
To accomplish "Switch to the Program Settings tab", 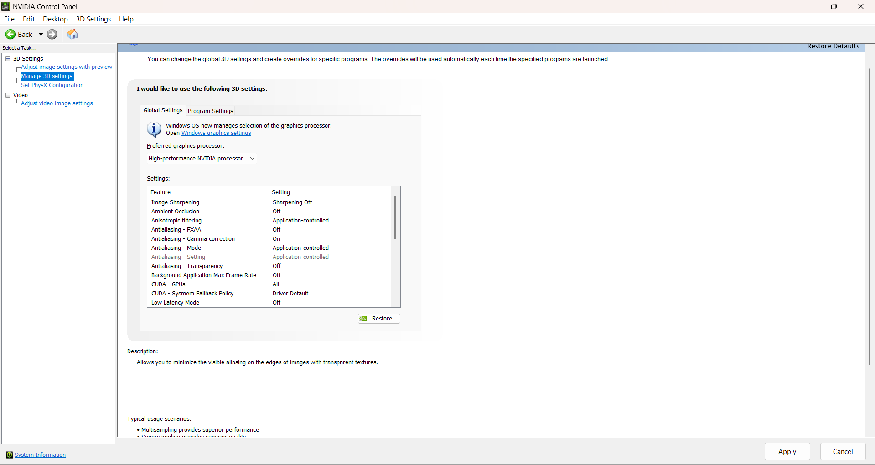I will 210,111.
